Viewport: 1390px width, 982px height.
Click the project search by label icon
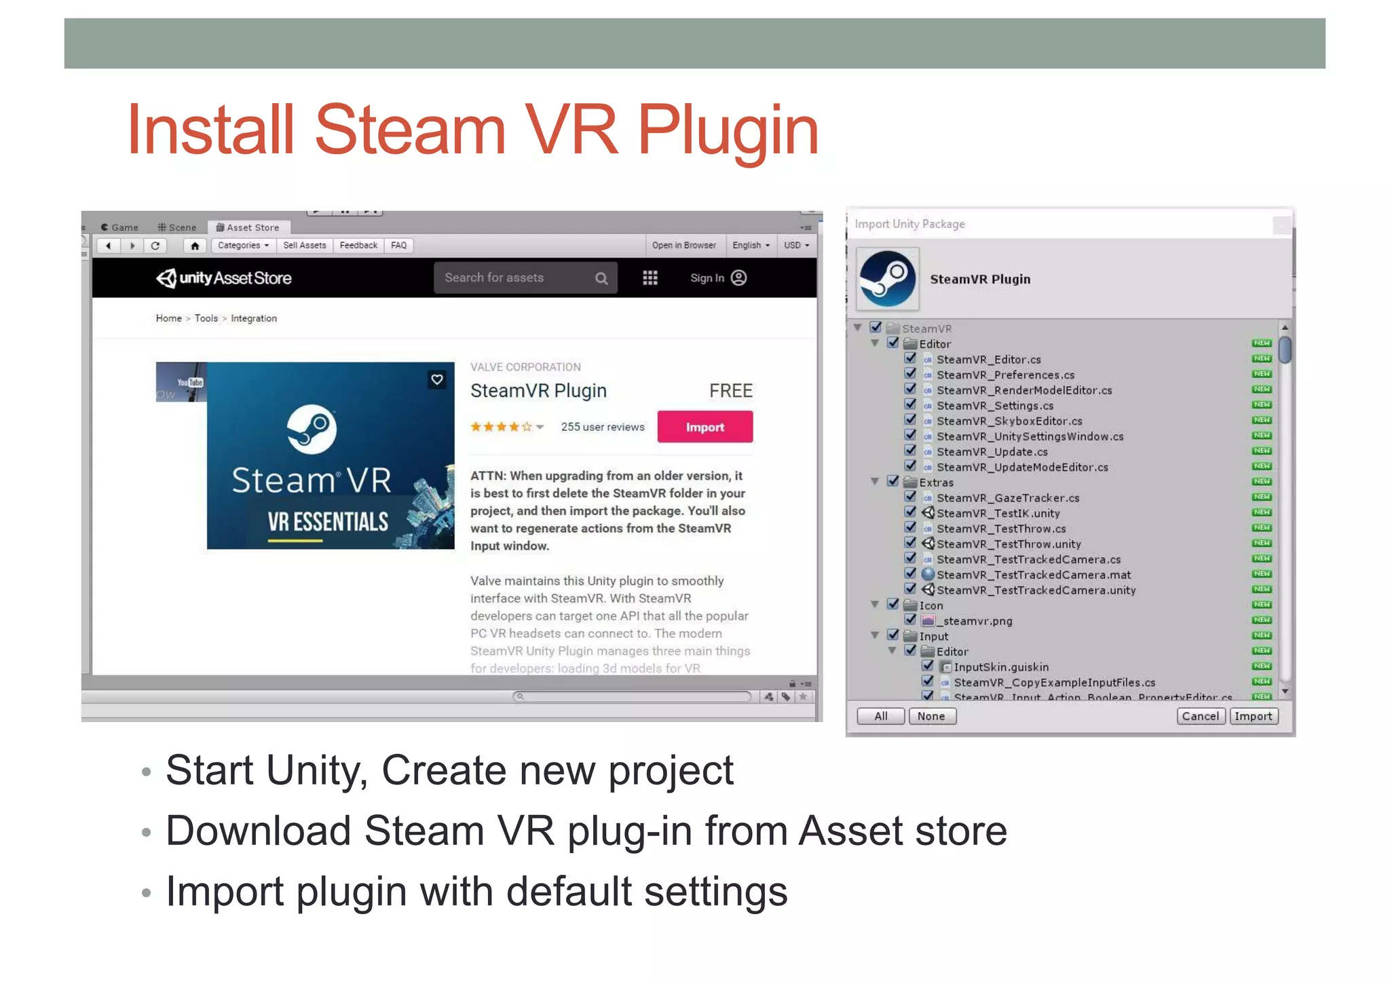pyautogui.click(x=786, y=696)
